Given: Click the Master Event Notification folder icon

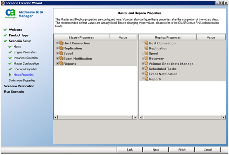Looking at the screenshot, I should 61,58.
